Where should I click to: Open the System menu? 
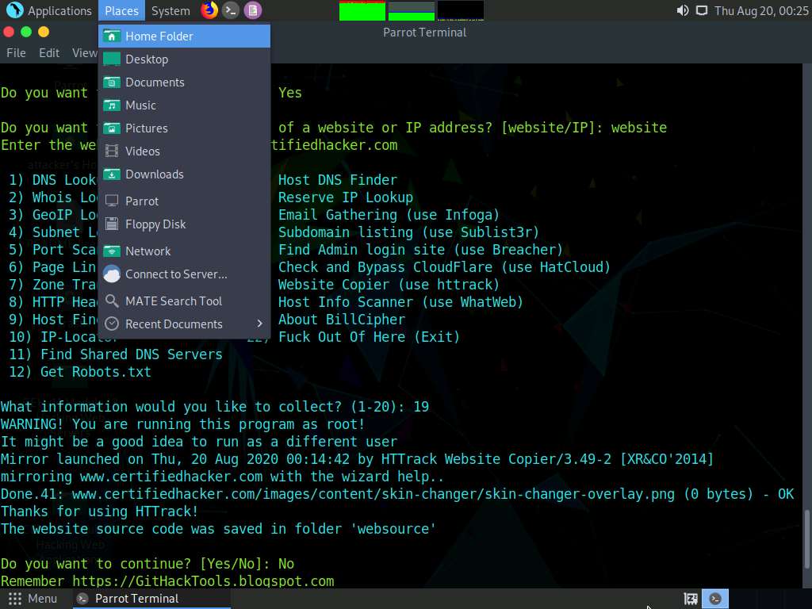point(170,10)
